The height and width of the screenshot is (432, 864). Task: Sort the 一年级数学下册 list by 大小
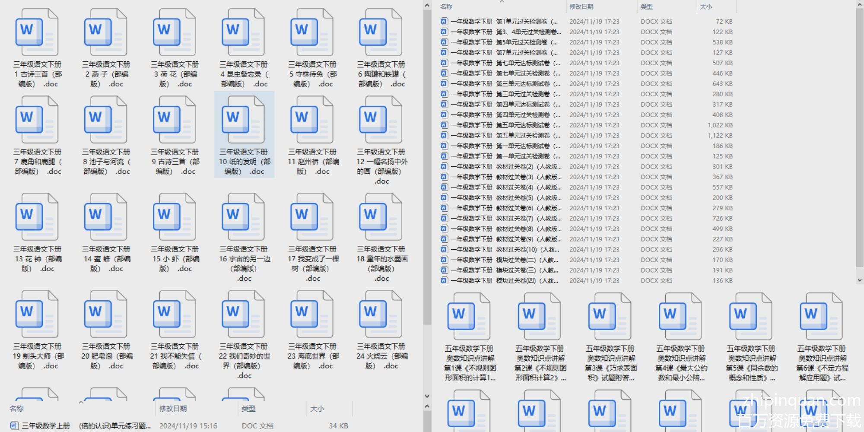click(x=706, y=7)
